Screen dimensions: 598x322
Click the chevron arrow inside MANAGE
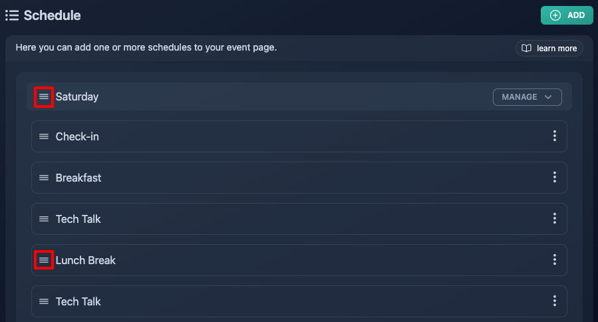(x=548, y=97)
